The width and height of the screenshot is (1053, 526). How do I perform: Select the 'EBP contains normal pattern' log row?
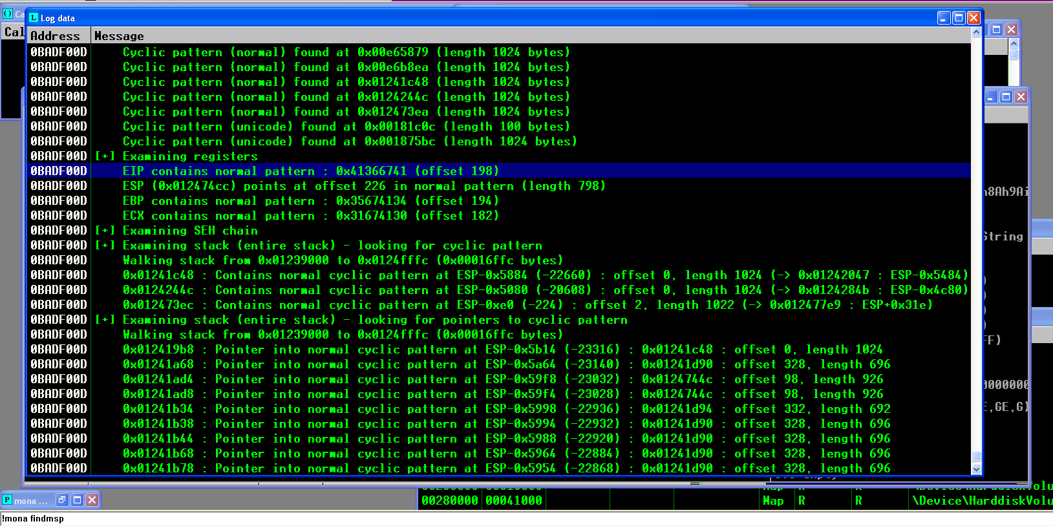coord(498,200)
